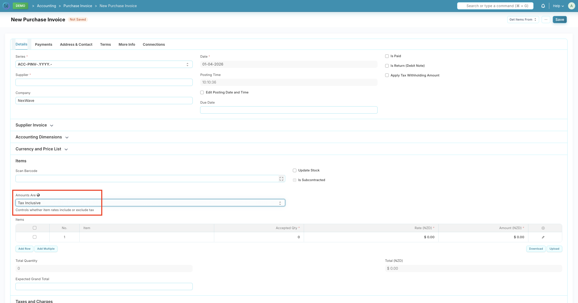Click the barcode scan icon in Scan Barcode field

point(281,179)
